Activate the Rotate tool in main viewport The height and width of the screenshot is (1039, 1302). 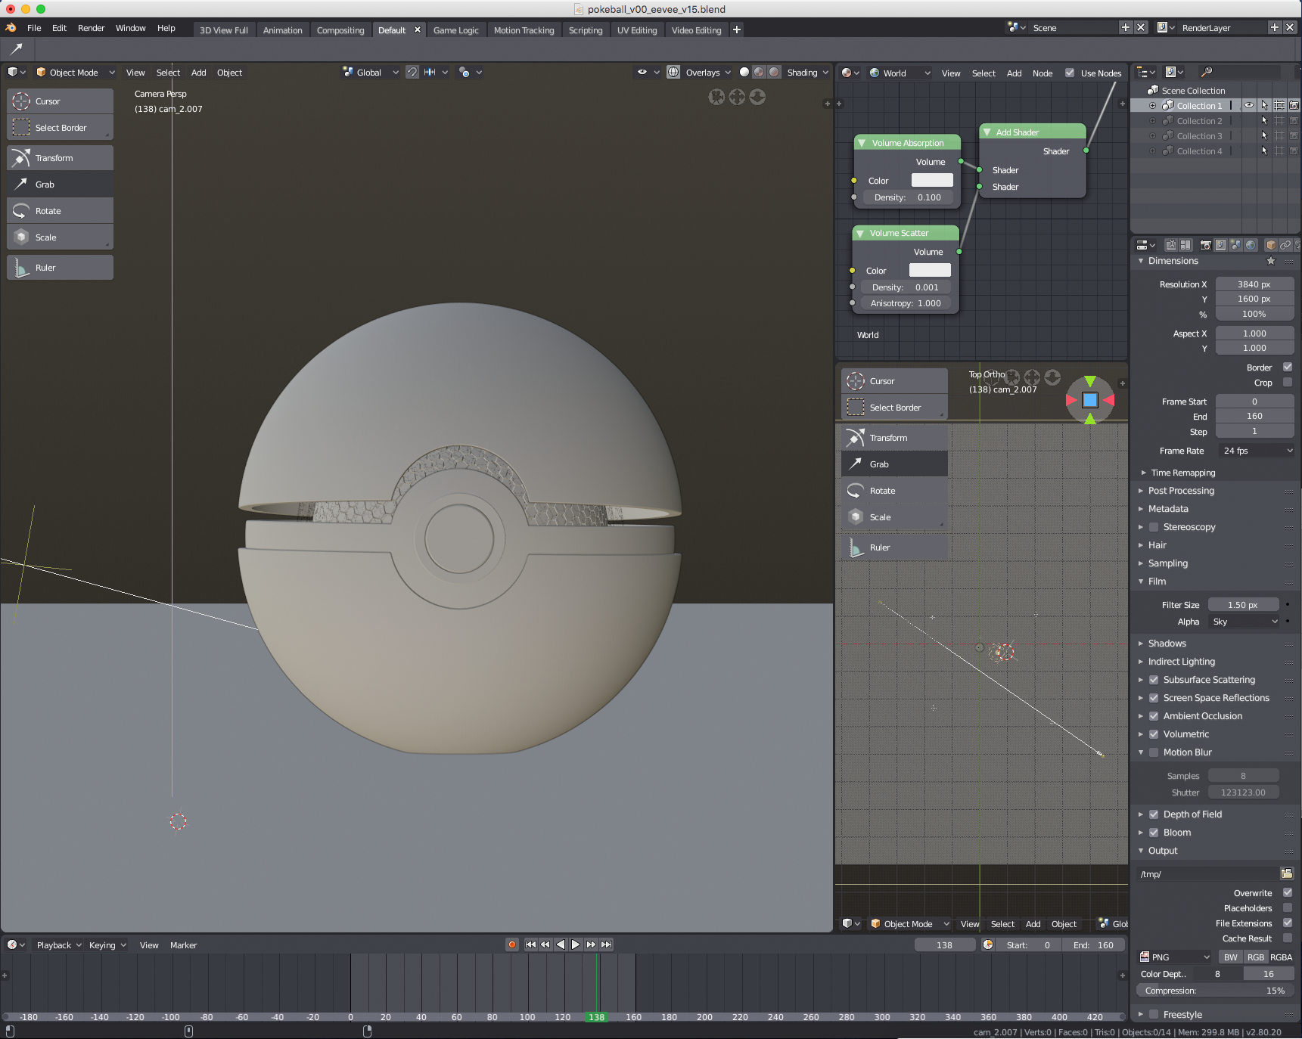60,211
